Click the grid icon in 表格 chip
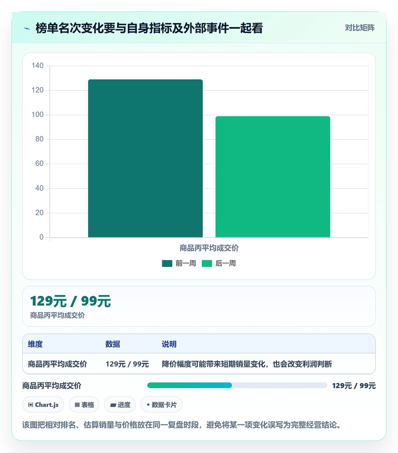This screenshot has width=398, height=453. [77, 405]
